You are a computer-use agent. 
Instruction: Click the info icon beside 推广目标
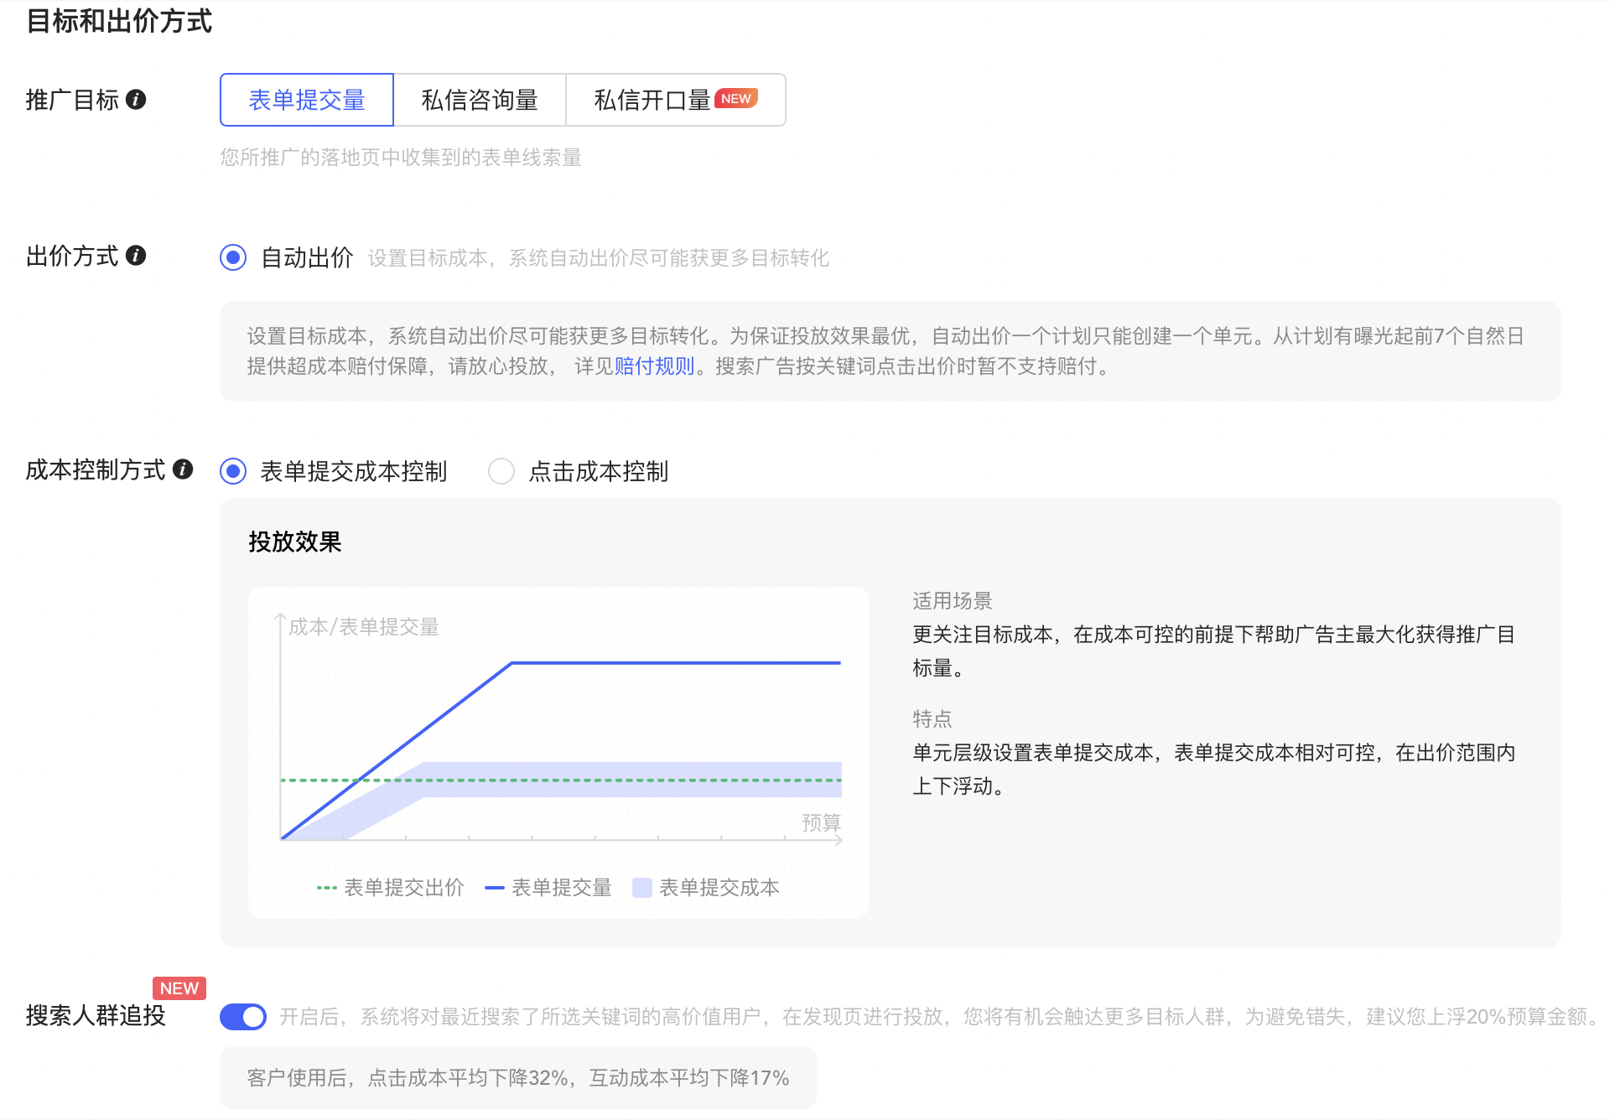tap(137, 100)
